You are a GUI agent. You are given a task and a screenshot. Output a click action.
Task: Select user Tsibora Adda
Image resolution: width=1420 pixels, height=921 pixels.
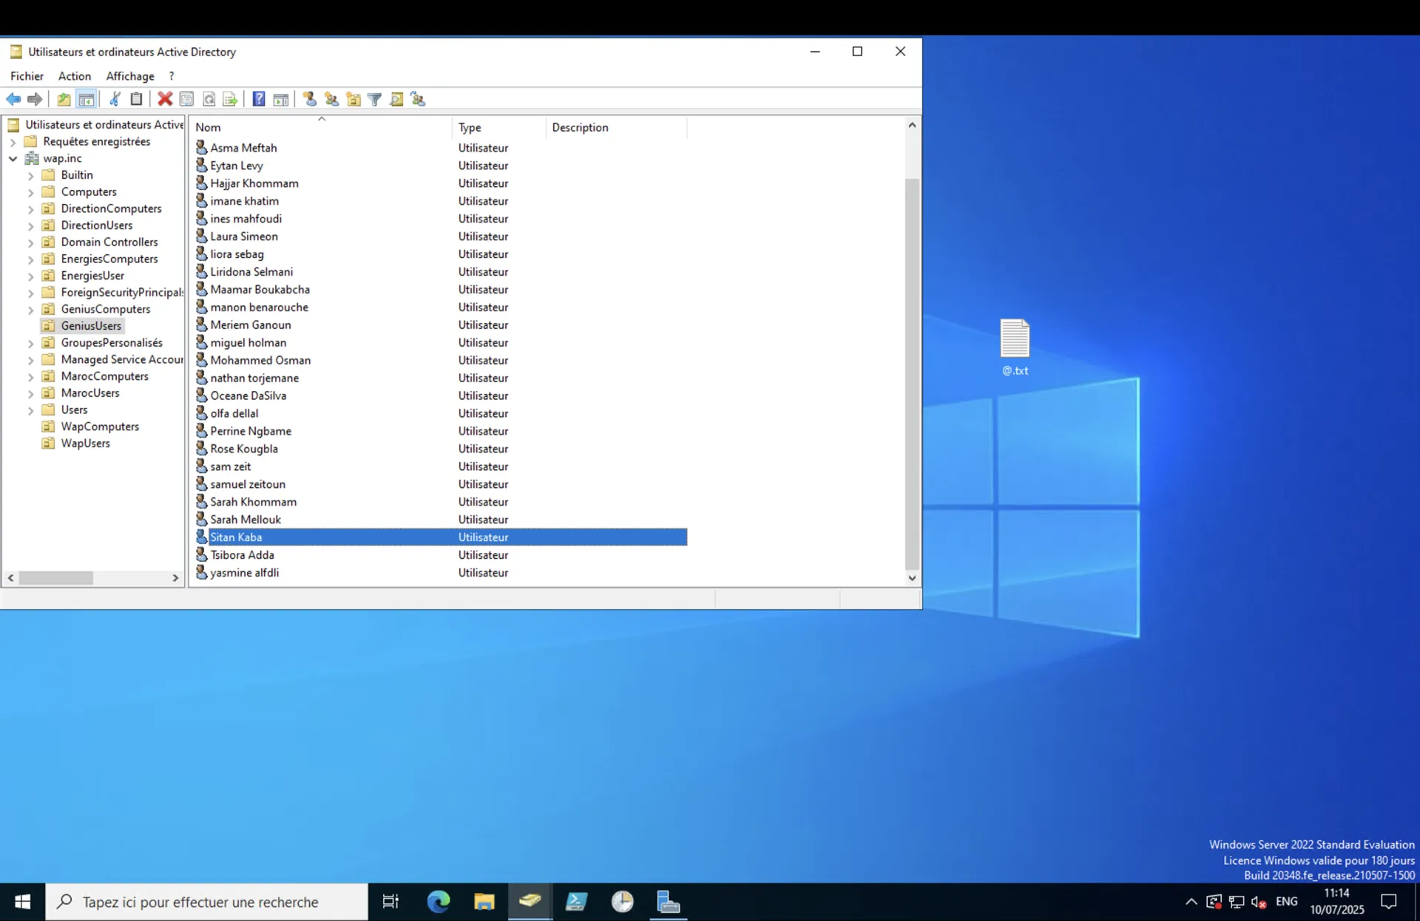pyautogui.click(x=242, y=555)
